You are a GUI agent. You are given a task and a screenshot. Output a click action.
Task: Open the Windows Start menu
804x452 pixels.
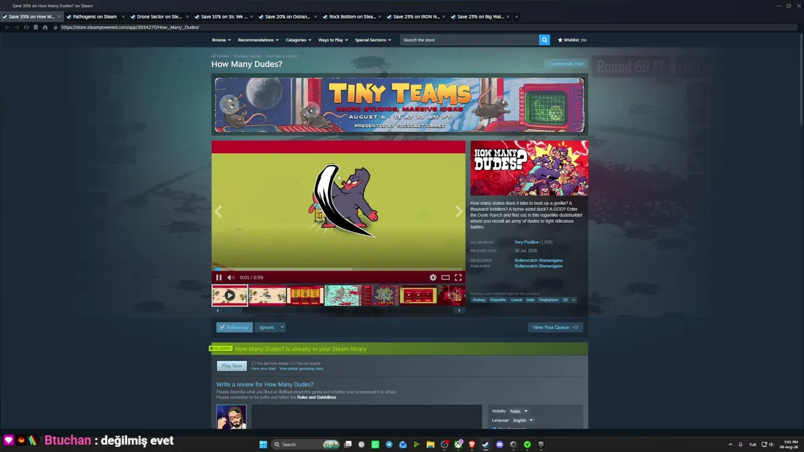263,444
